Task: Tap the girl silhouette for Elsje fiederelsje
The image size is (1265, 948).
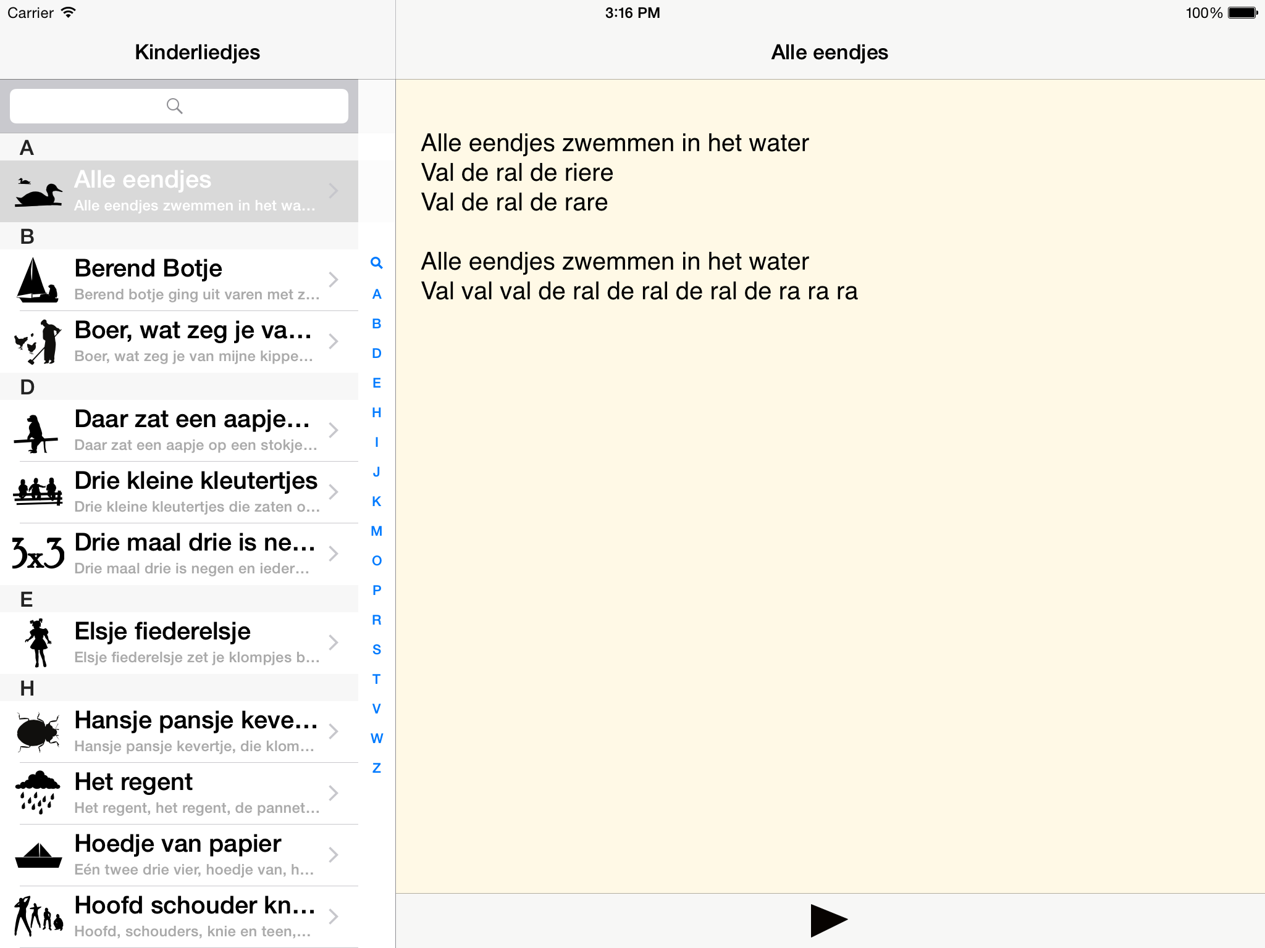Action: coord(38,642)
